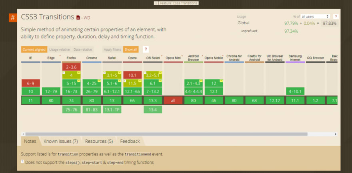Screen dimensions: 352x173
Task: Click the QQ Browser column header
Action: click(x=316, y=58)
